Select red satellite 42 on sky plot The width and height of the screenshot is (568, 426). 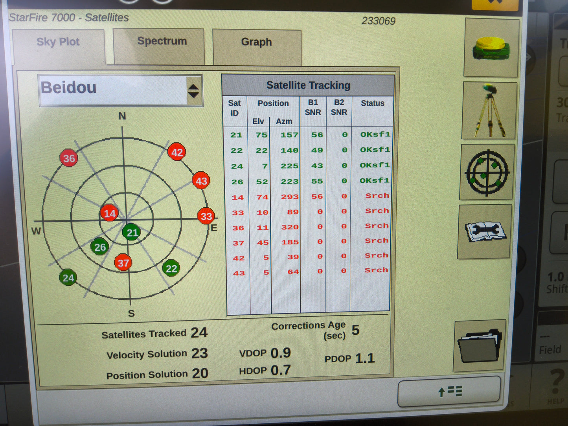[x=177, y=152]
